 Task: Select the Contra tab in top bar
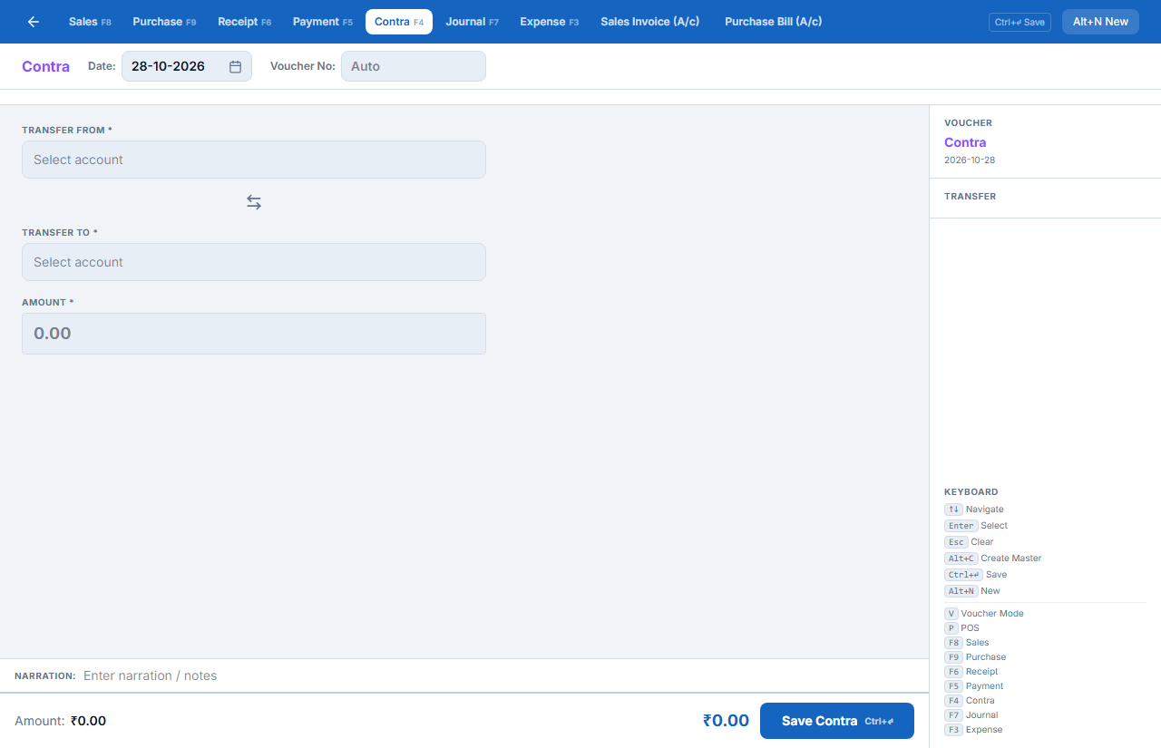pos(399,22)
